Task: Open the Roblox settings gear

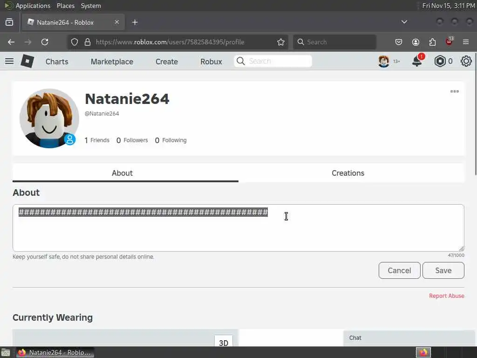Action: pyautogui.click(x=466, y=61)
